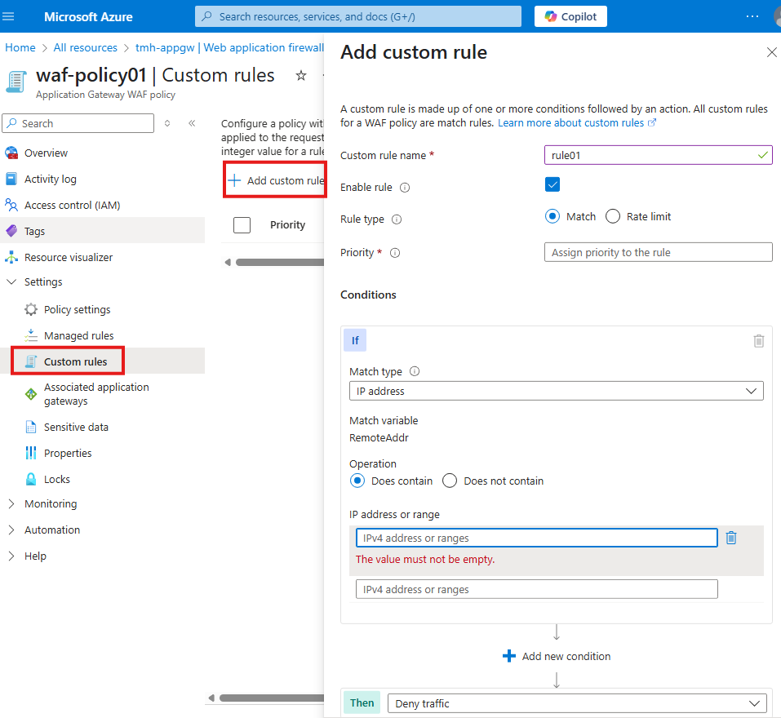The height and width of the screenshot is (718, 781).
Task: Select the Match rule type
Action: click(552, 216)
